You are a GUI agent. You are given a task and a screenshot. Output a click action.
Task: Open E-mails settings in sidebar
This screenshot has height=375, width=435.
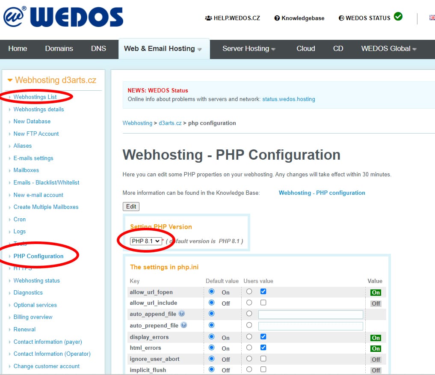click(33, 158)
